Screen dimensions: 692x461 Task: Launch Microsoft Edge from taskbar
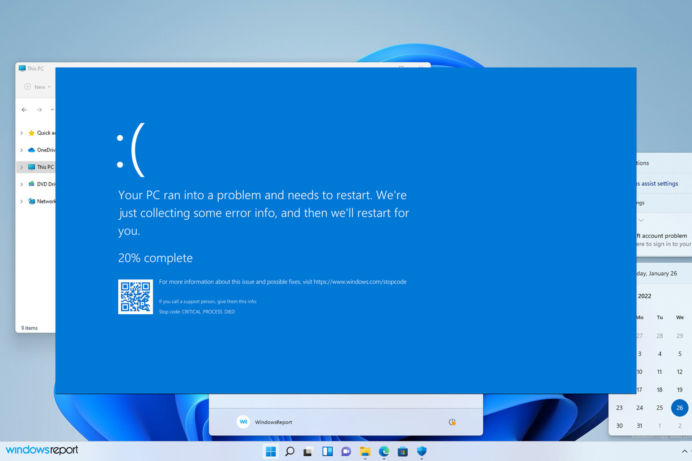(384, 451)
